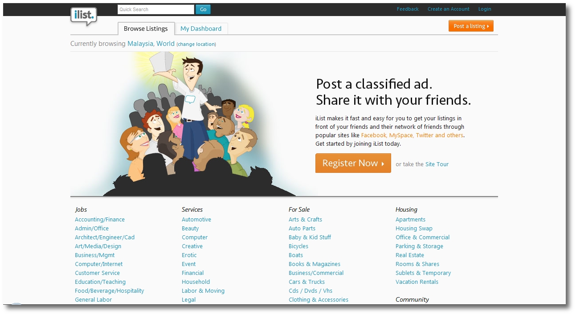Image resolution: width=576 pixels, height=315 pixels.
Task: Open the Event services category
Action: pos(188,264)
